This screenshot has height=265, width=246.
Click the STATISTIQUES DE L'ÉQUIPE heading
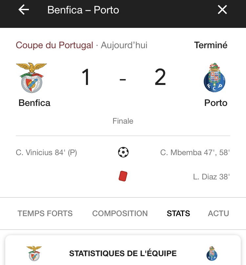pos(123,253)
